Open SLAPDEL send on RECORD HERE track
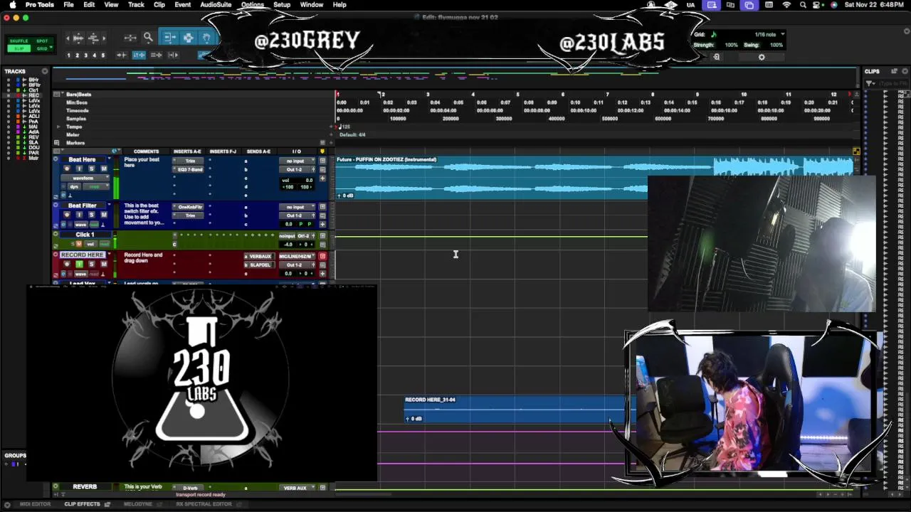The height and width of the screenshot is (512, 911). pyautogui.click(x=260, y=265)
